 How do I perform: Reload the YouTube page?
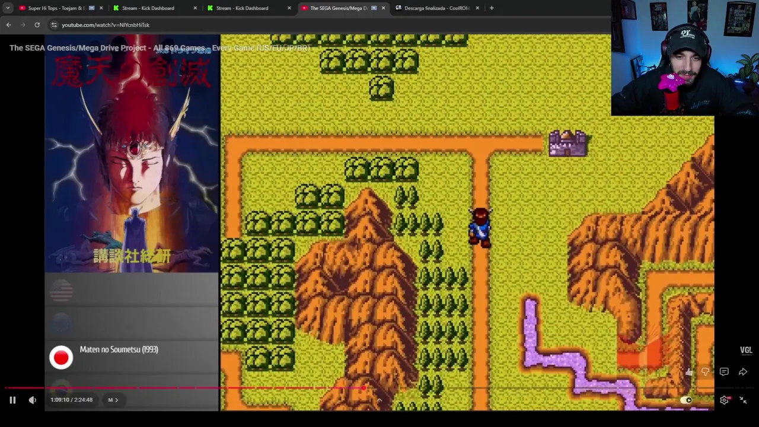click(37, 25)
